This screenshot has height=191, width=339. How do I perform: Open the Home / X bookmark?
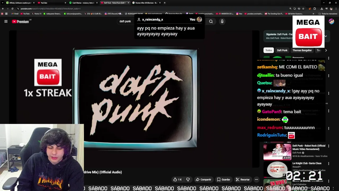coord(37,14)
